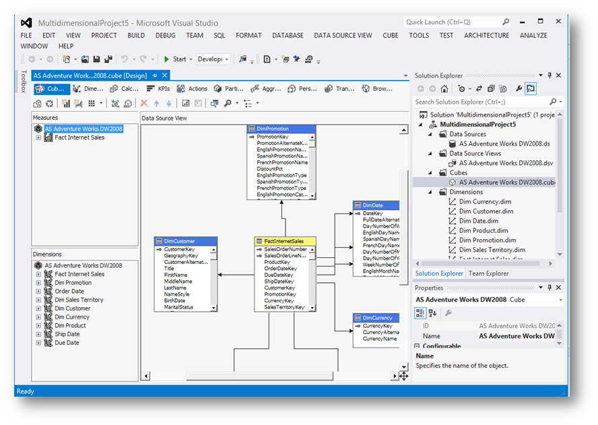The image size is (598, 425).
Task: Switch to Team Explorer tab
Action: tap(488, 273)
